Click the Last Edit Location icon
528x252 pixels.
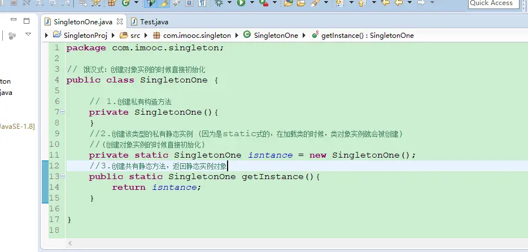coord(385,3)
